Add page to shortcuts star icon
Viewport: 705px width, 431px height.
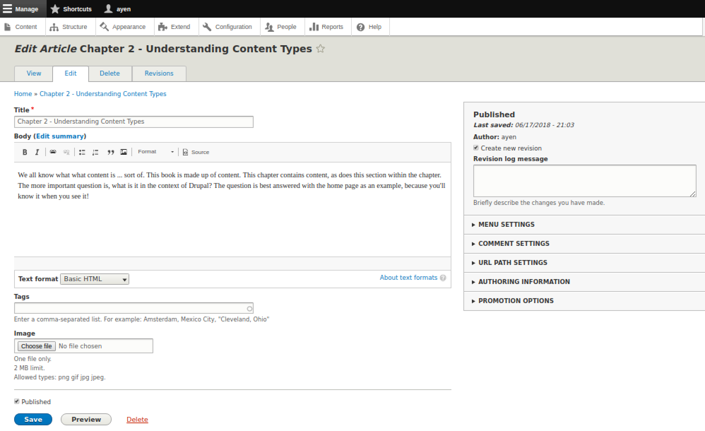click(320, 49)
